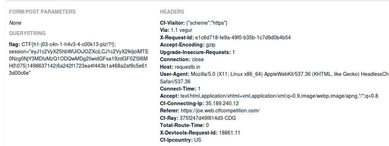Viewport: 389px width, 146px height.
Task: Click the Referer URL joe.web.ctfcompetition.com
Action: click(220, 111)
